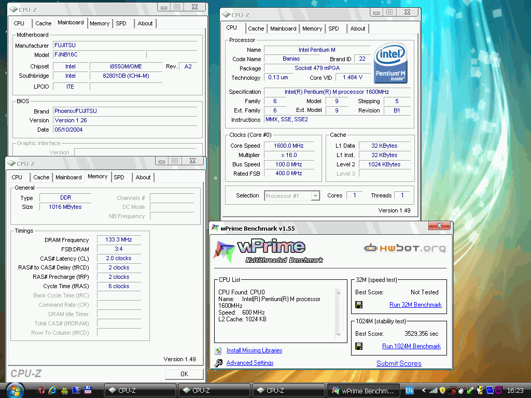Close the wPrime Benchmark window
The height and width of the screenshot is (398, 531).
(x=439, y=225)
